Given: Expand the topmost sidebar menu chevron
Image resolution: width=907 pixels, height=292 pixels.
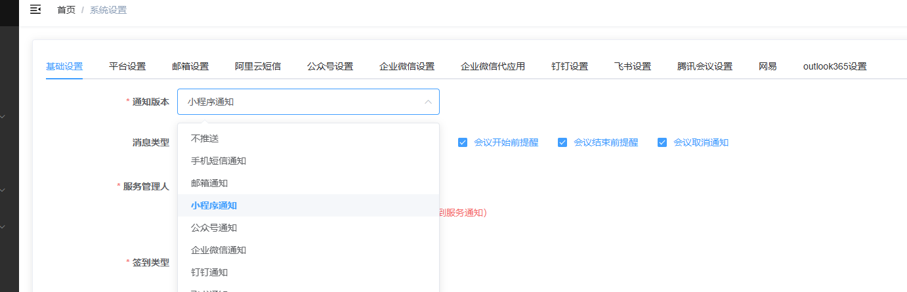Looking at the screenshot, I should tap(3, 117).
